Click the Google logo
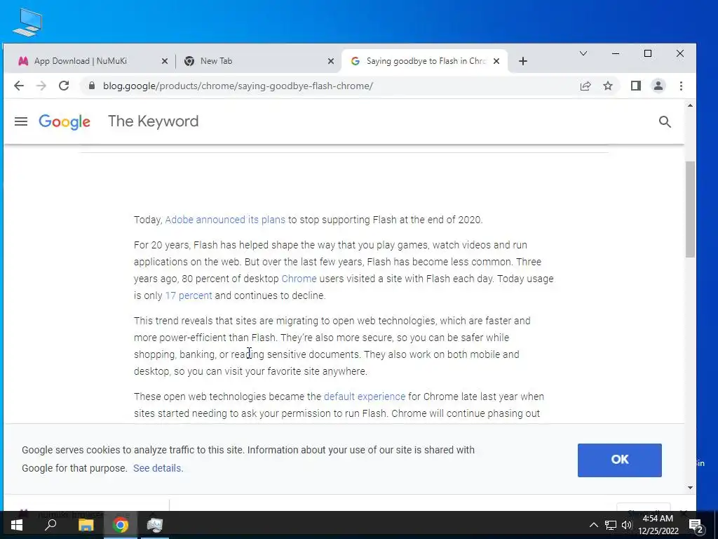 65,122
